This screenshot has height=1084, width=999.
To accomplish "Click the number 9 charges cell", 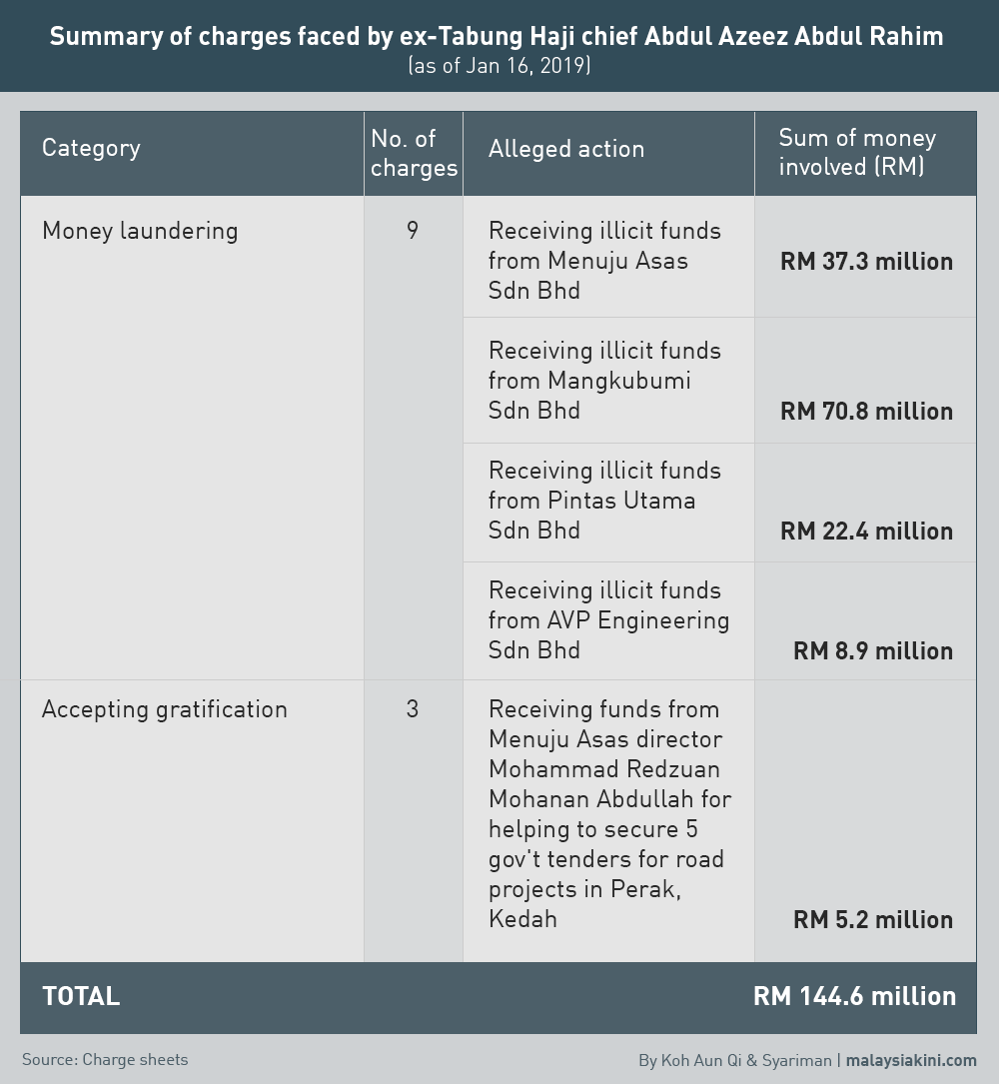I will 413,230.
